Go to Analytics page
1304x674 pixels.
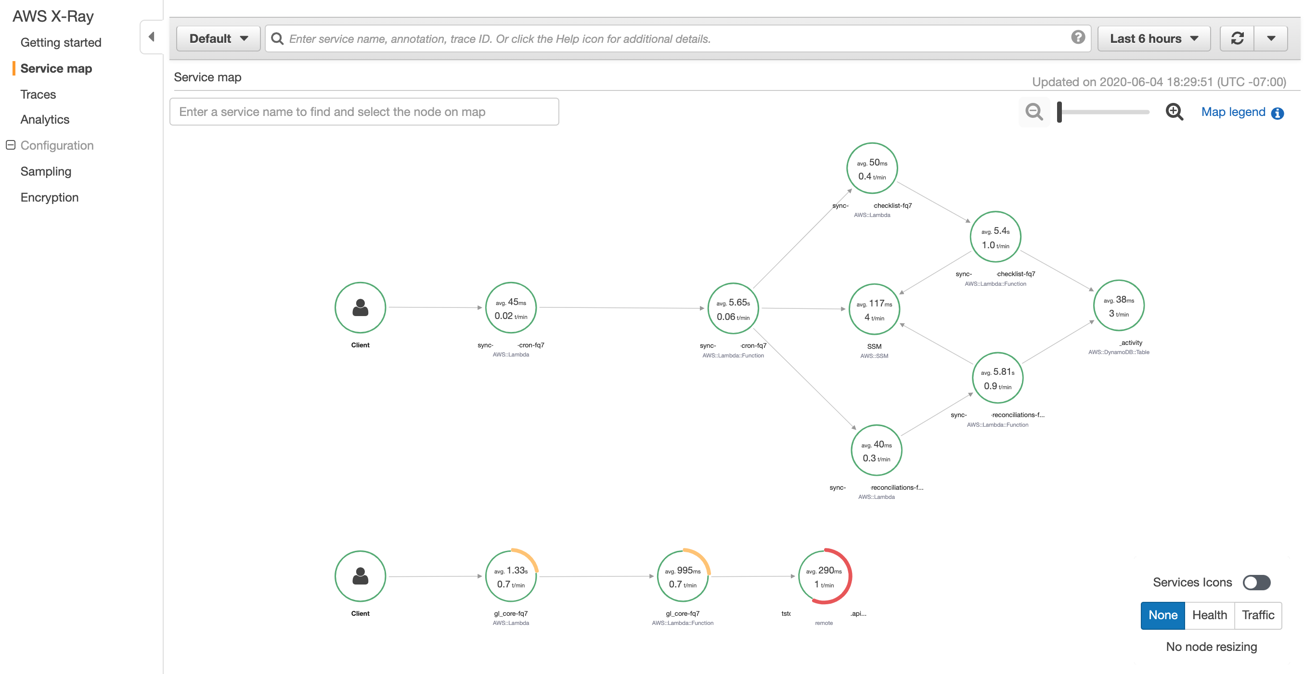pos(45,119)
